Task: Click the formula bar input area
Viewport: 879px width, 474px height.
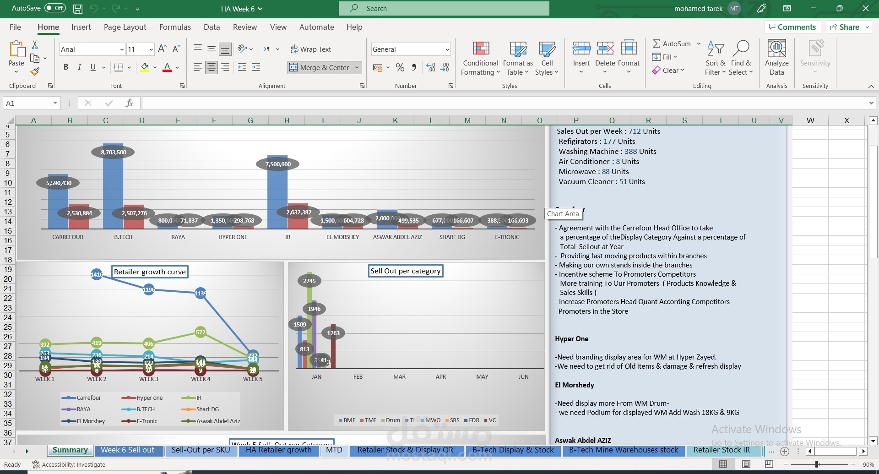Action: 505,103
